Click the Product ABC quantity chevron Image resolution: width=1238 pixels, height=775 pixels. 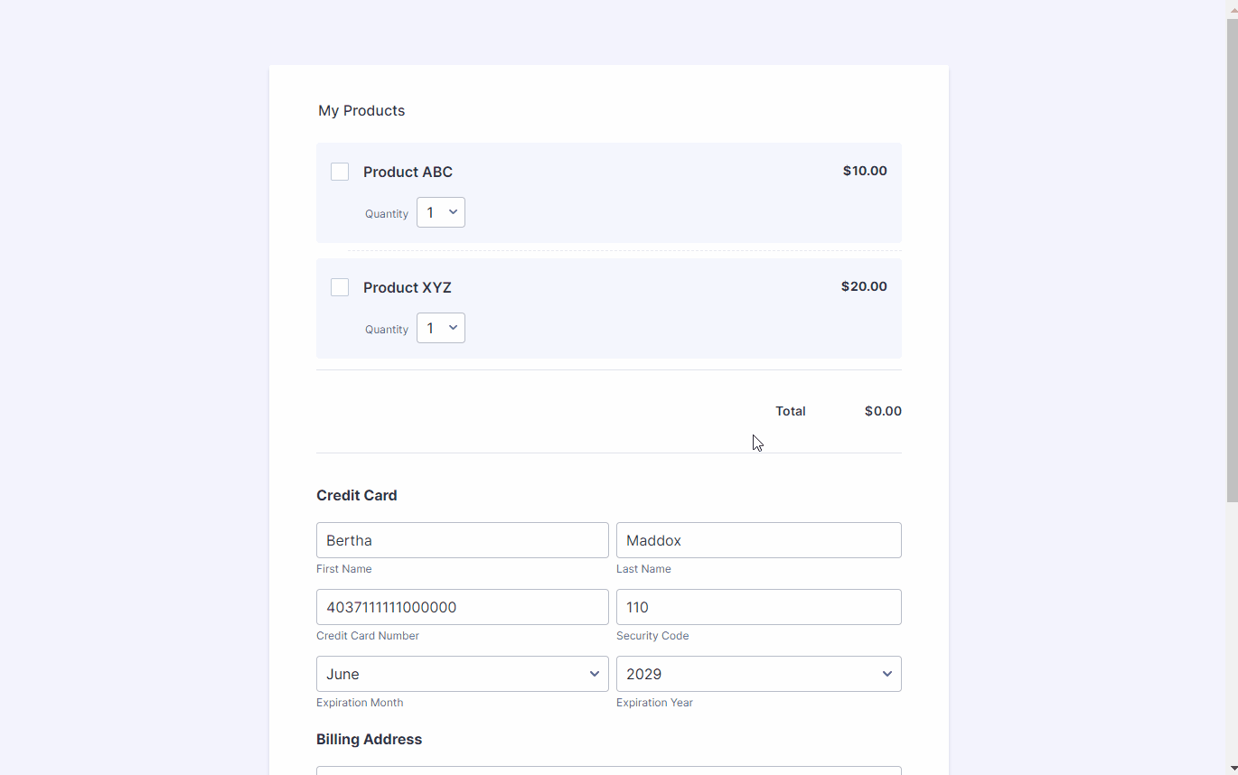pos(454,212)
